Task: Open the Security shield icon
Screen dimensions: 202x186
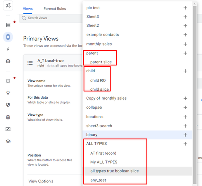Action: tap(8, 105)
